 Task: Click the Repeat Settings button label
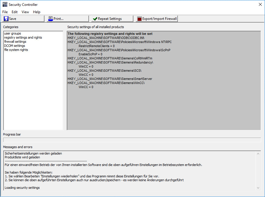coord(110,19)
